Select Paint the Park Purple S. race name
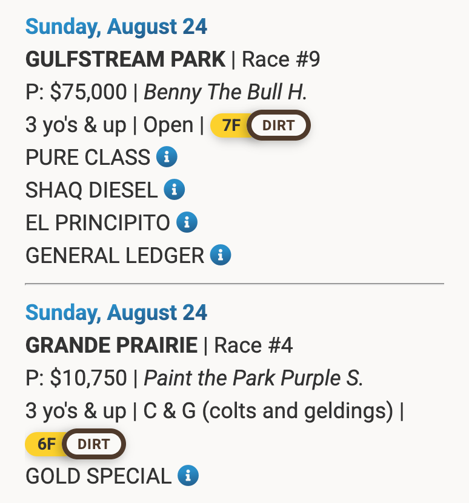This screenshot has width=469, height=503. tap(253, 378)
